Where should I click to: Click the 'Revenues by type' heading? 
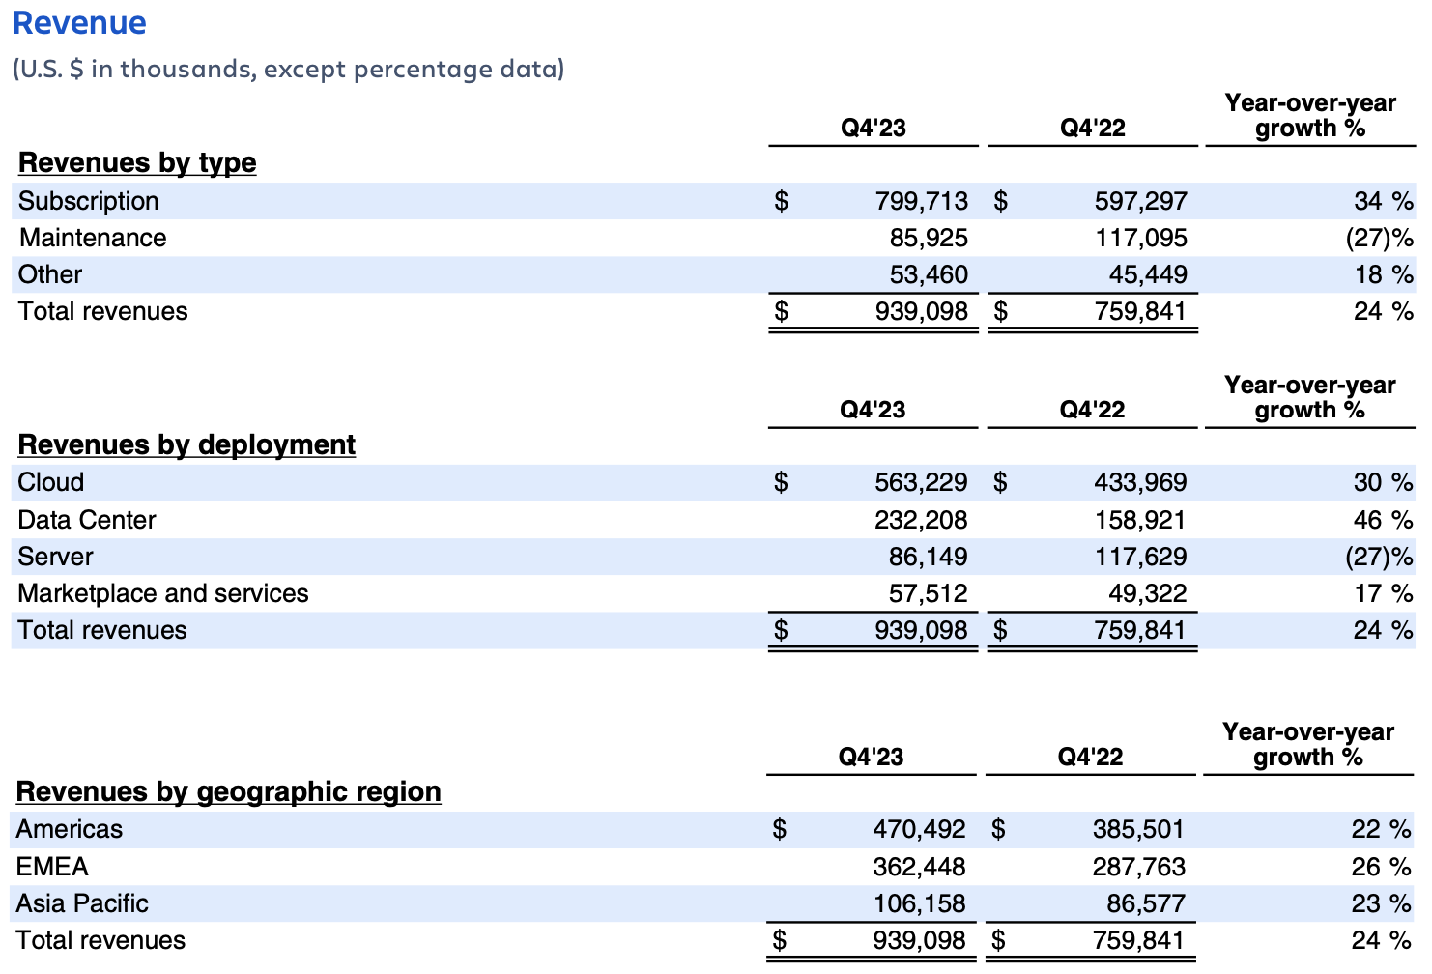[x=137, y=162]
